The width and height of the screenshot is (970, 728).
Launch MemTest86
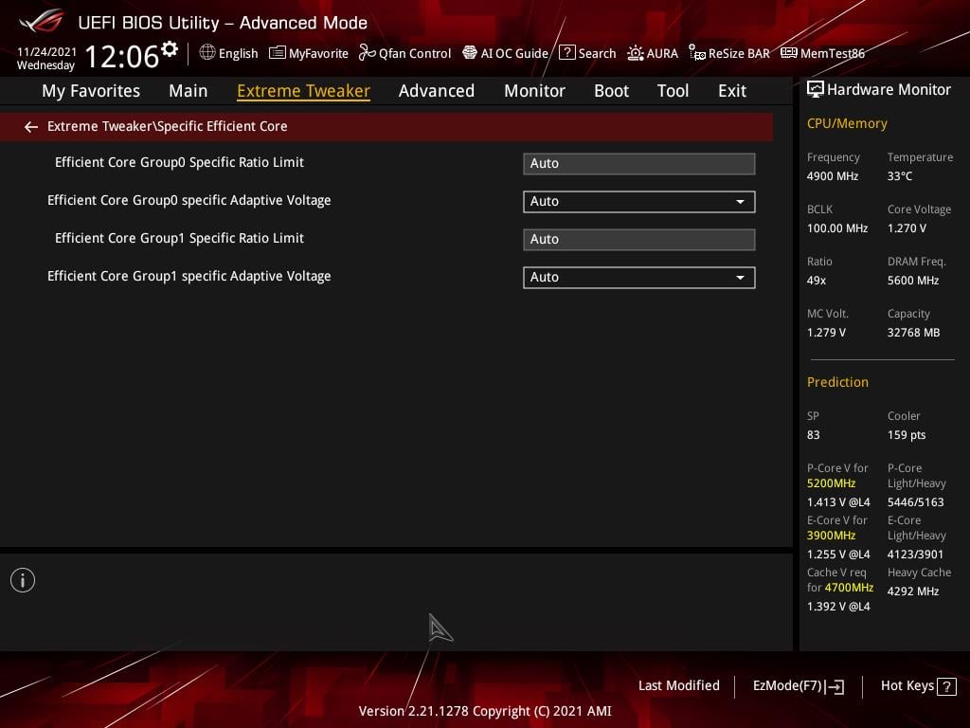(823, 53)
